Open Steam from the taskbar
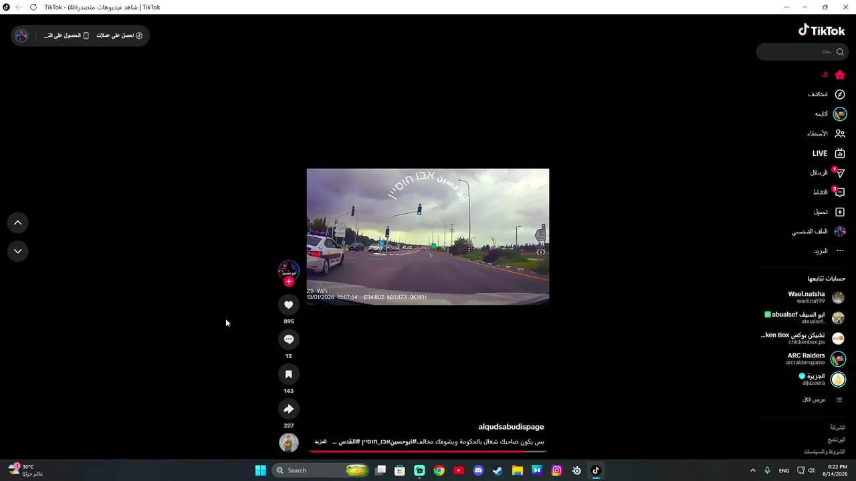856x481 pixels. (498, 470)
